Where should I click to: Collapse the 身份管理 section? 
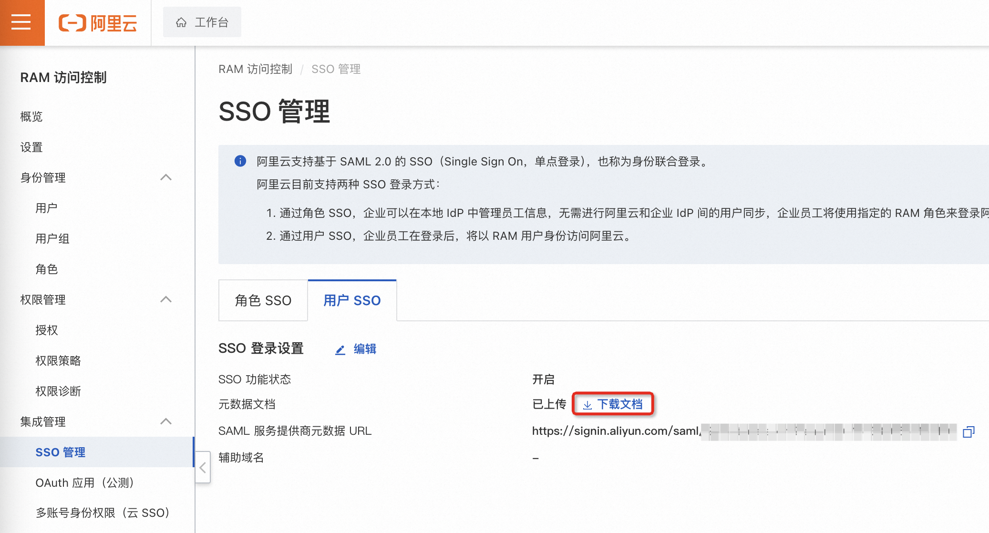click(x=165, y=177)
